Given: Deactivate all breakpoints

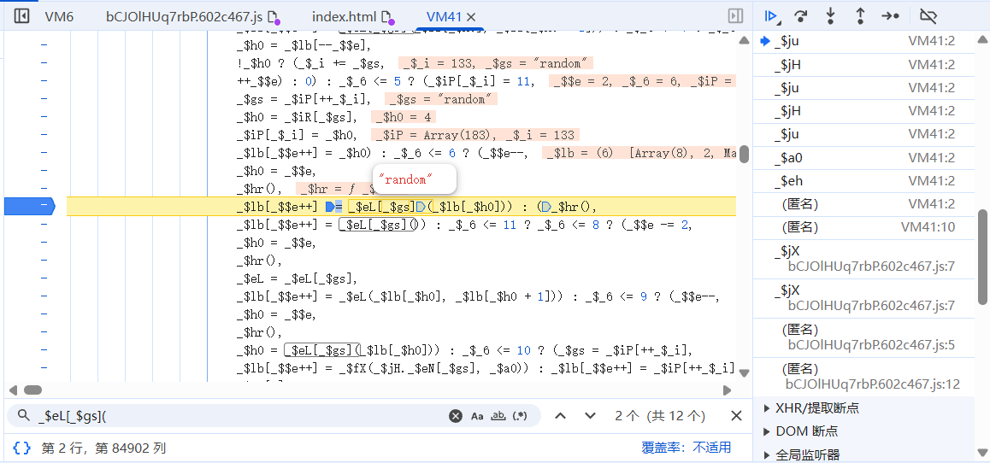Looking at the screenshot, I should (x=928, y=16).
